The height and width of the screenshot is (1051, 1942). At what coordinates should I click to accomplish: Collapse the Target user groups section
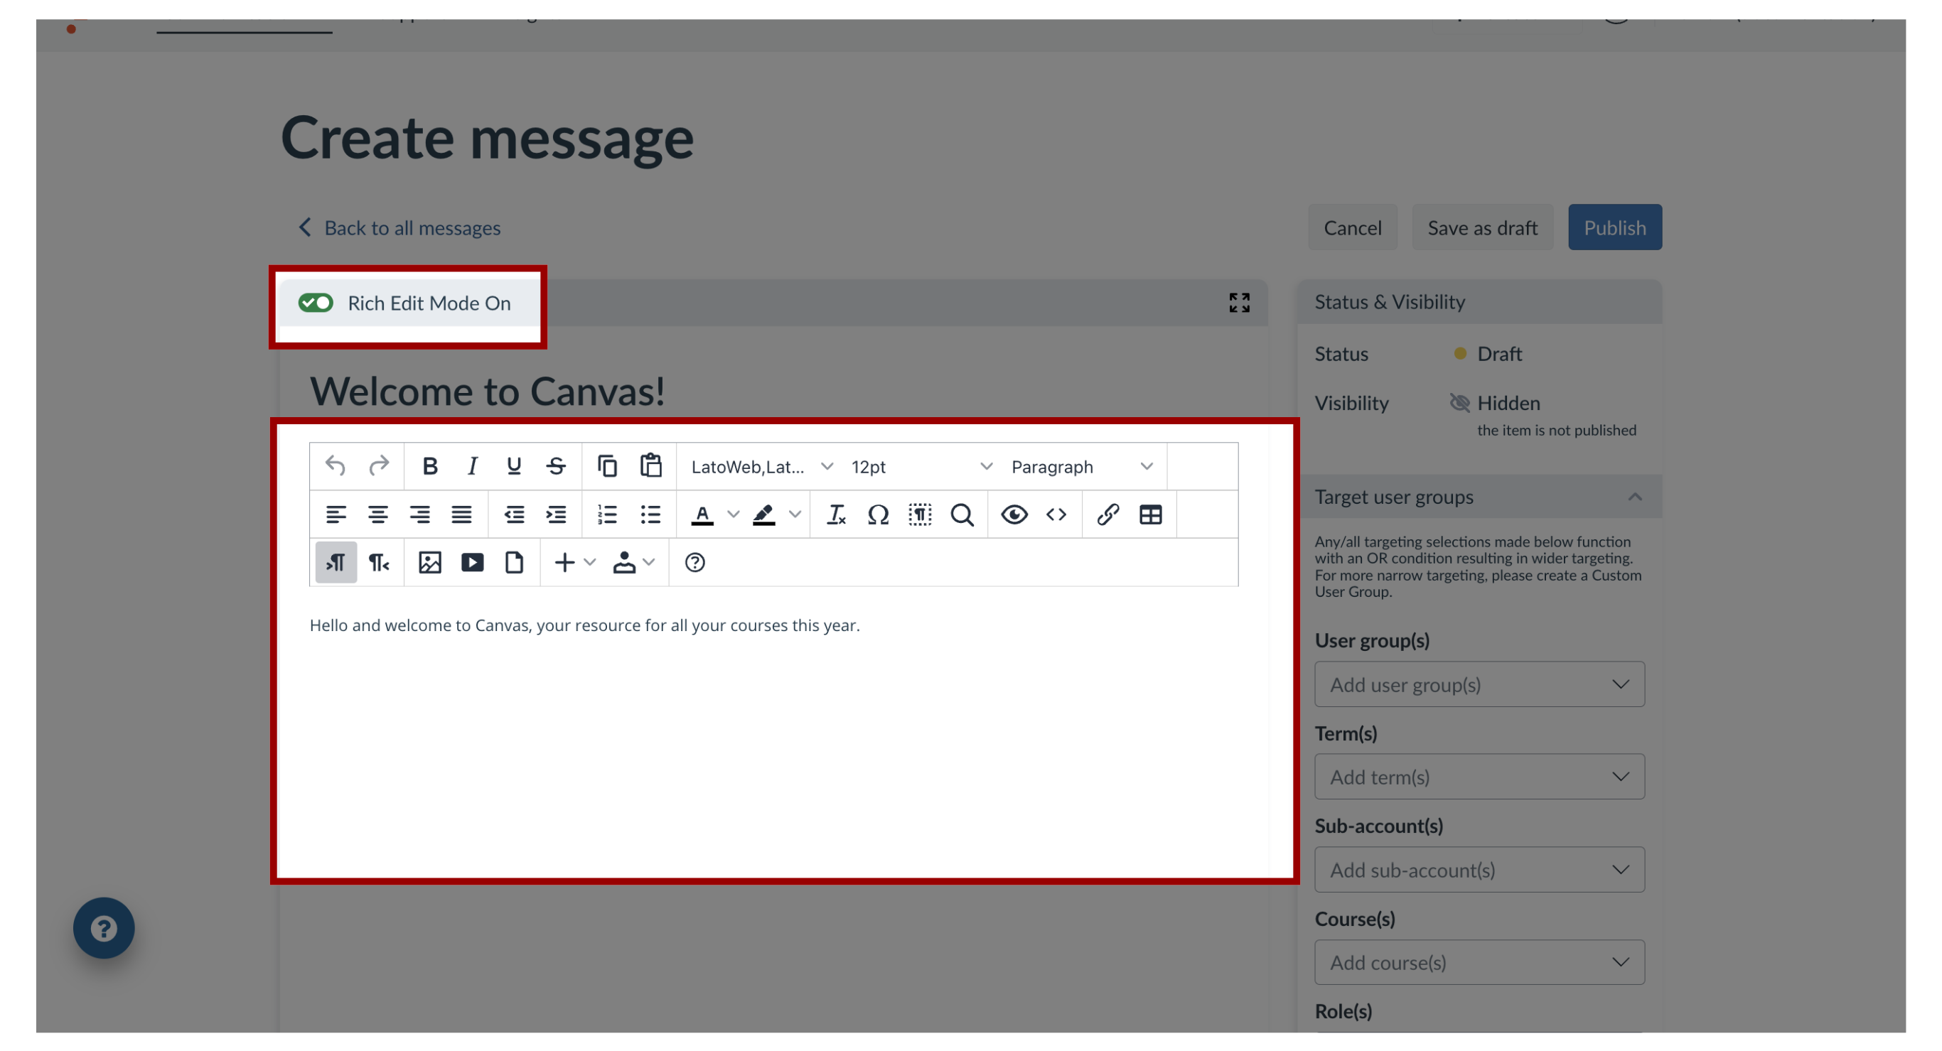coord(1633,497)
